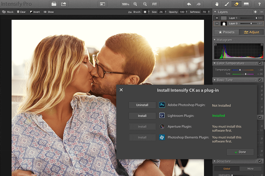
Task: Undo with the back arrow icon
Action: [189, 4]
